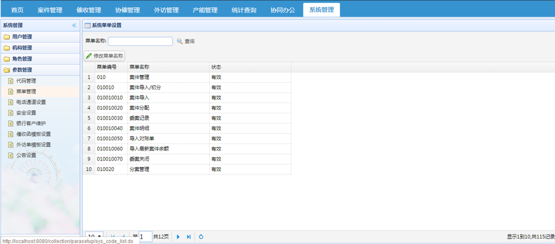Open 催收函模板设置 in sidebar
Viewport: 555px width, 244px height.
coord(33,134)
